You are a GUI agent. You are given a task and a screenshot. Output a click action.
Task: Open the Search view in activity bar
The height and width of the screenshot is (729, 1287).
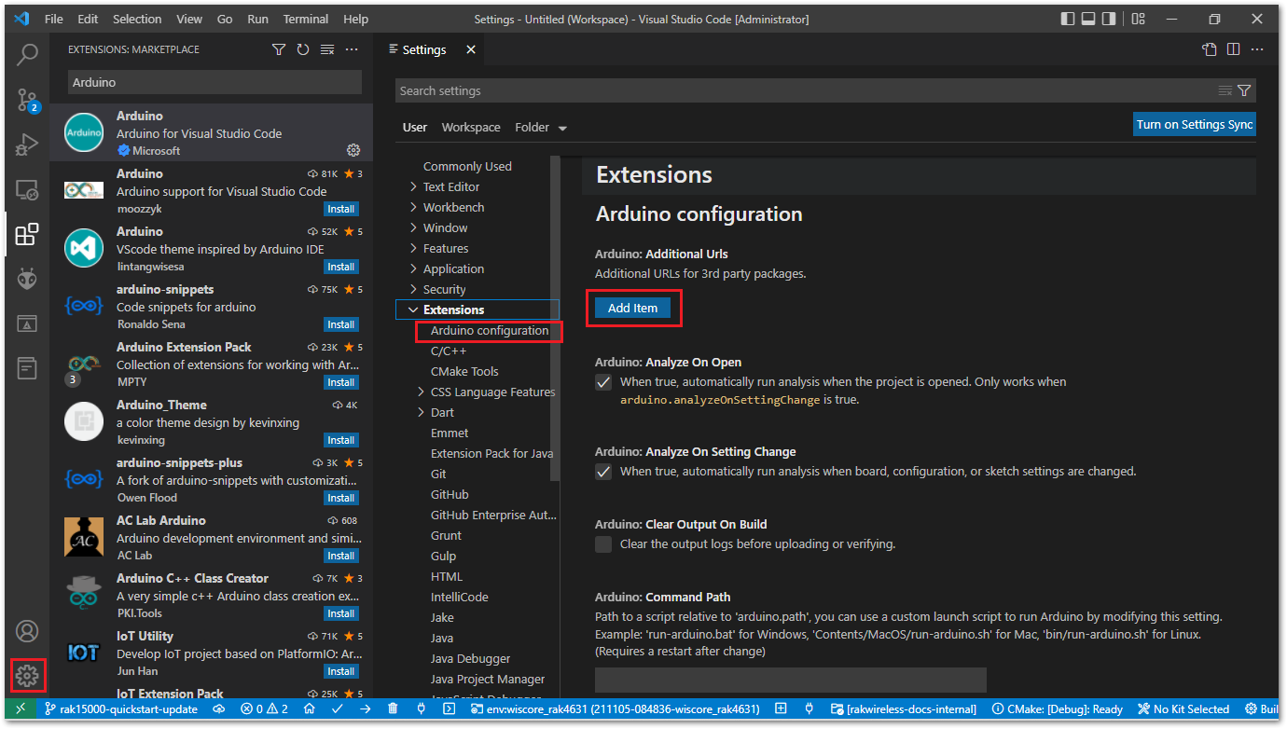tap(27, 55)
